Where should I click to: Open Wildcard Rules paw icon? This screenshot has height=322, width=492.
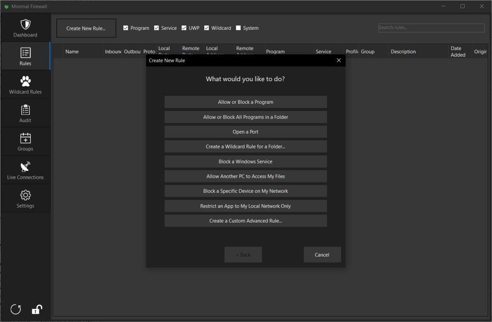25,81
